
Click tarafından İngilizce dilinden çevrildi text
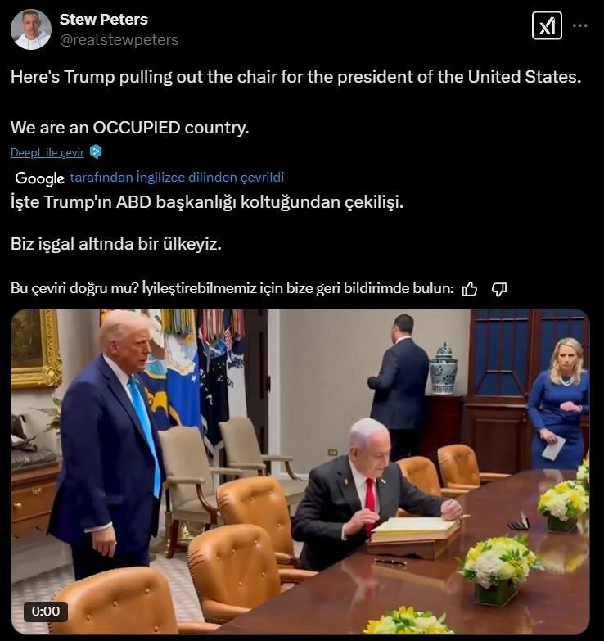[177, 178]
